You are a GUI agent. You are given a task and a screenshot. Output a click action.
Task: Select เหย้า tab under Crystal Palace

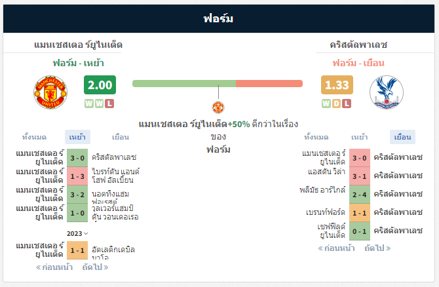(359, 137)
